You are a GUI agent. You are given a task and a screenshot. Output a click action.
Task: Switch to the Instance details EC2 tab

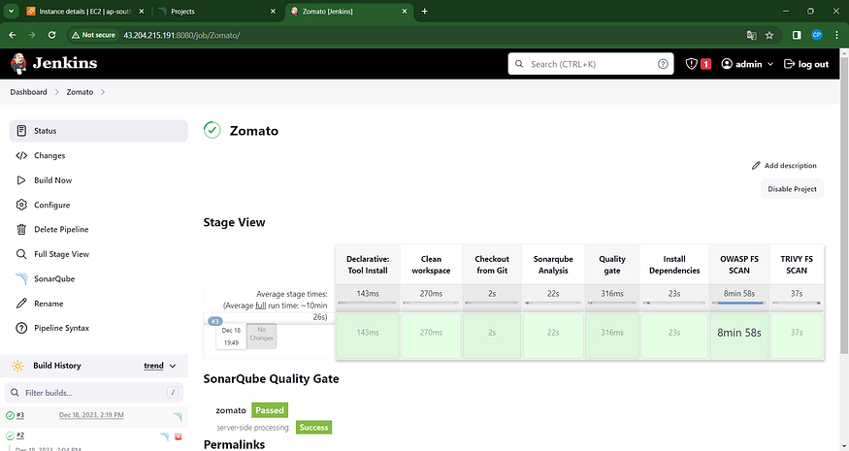pos(85,12)
